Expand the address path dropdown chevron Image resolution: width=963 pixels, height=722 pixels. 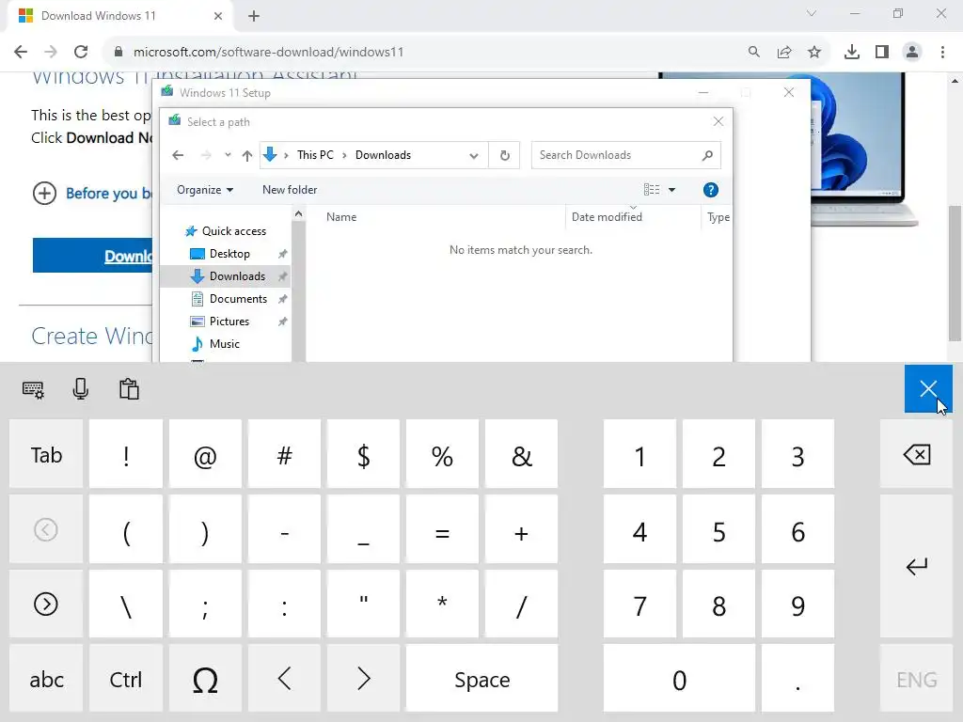pyautogui.click(x=474, y=155)
